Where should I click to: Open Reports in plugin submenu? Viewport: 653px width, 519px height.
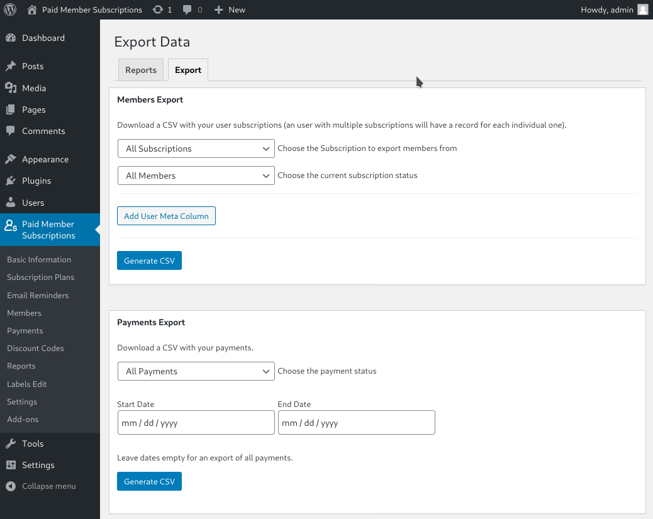click(21, 366)
